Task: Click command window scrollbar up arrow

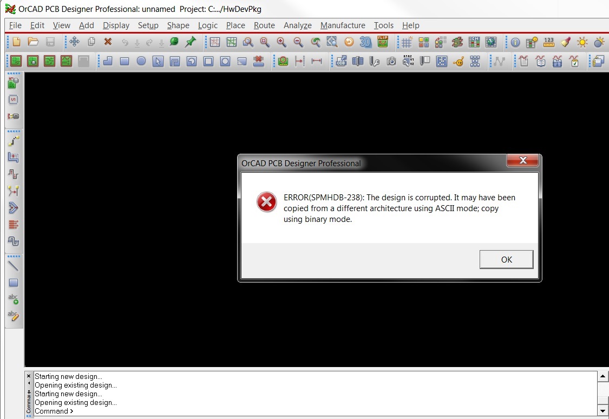Action: (x=603, y=376)
